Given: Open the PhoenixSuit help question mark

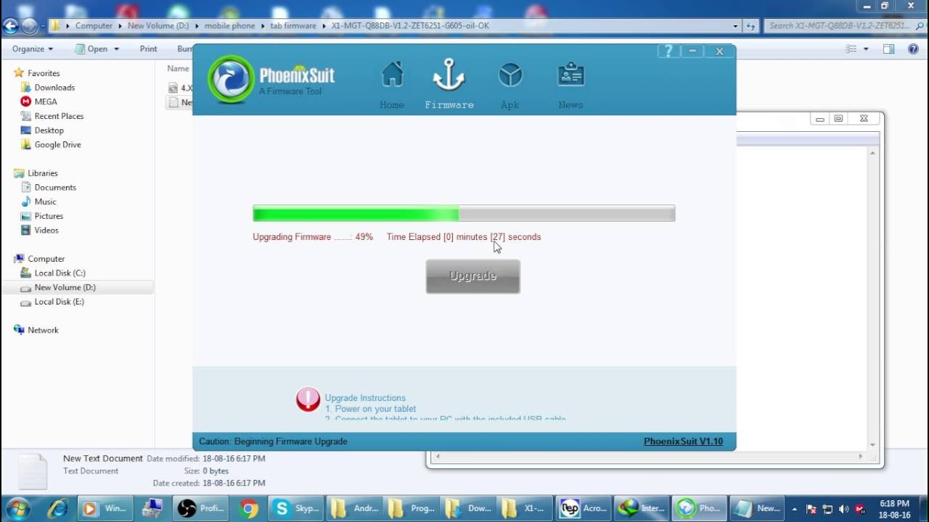Looking at the screenshot, I should pyautogui.click(x=668, y=51).
